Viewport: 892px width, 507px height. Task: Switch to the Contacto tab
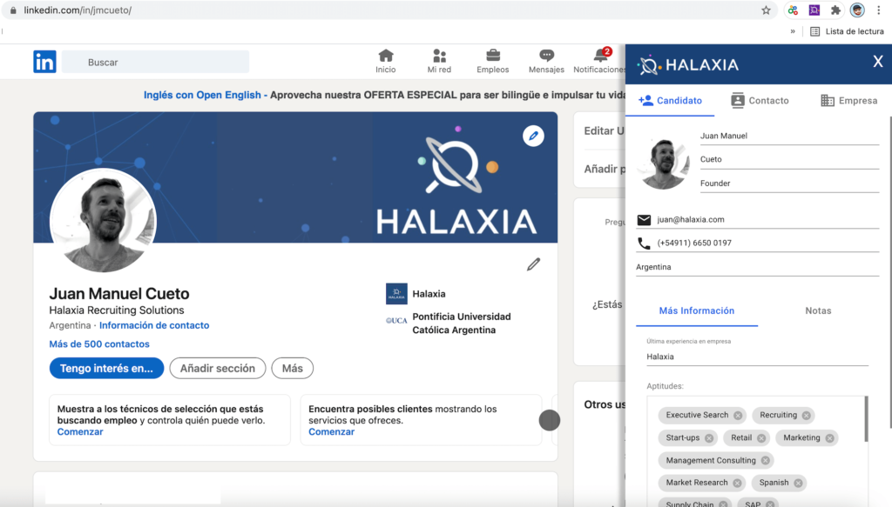click(760, 101)
